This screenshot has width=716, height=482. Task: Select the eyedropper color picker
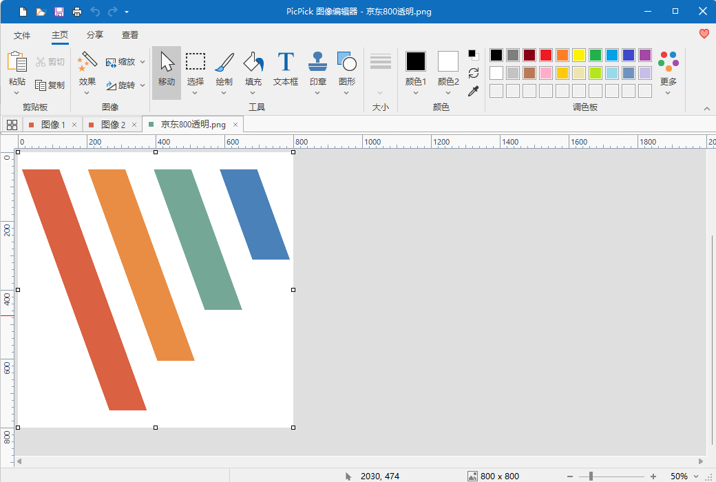(474, 92)
